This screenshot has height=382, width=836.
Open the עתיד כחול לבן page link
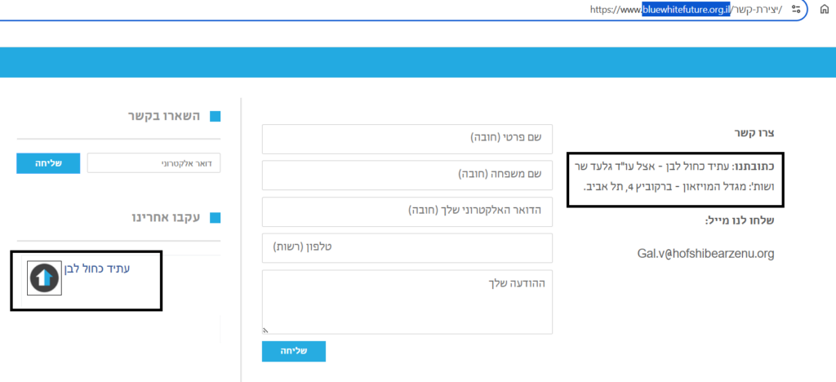click(x=97, y=269)
